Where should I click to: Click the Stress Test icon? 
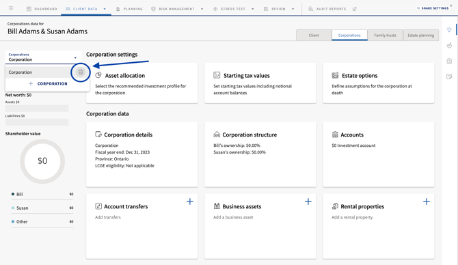click(215, 9)
